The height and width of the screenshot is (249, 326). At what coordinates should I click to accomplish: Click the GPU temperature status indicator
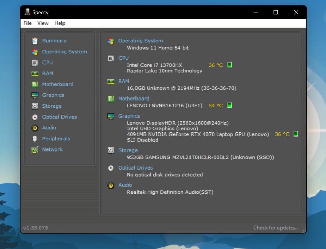296,134
